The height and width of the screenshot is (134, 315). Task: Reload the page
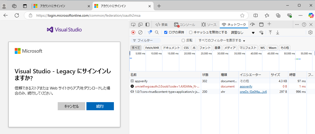(17, 15)
